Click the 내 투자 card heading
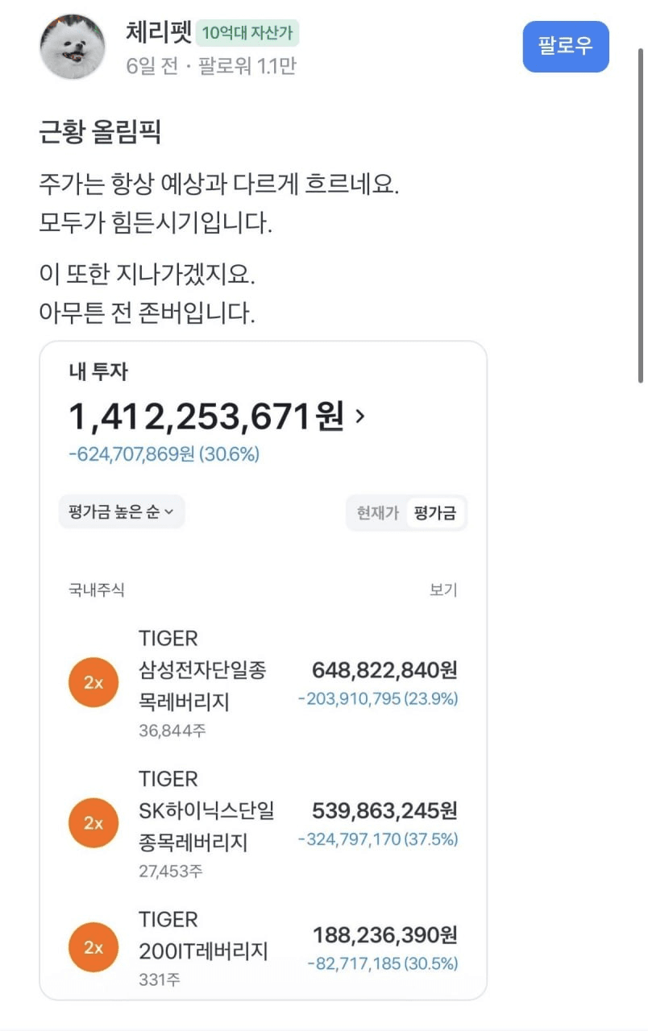 pyautogui.click(x=98, y=371)
